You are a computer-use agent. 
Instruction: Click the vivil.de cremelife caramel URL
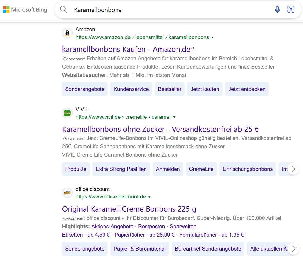coord(123,117)
